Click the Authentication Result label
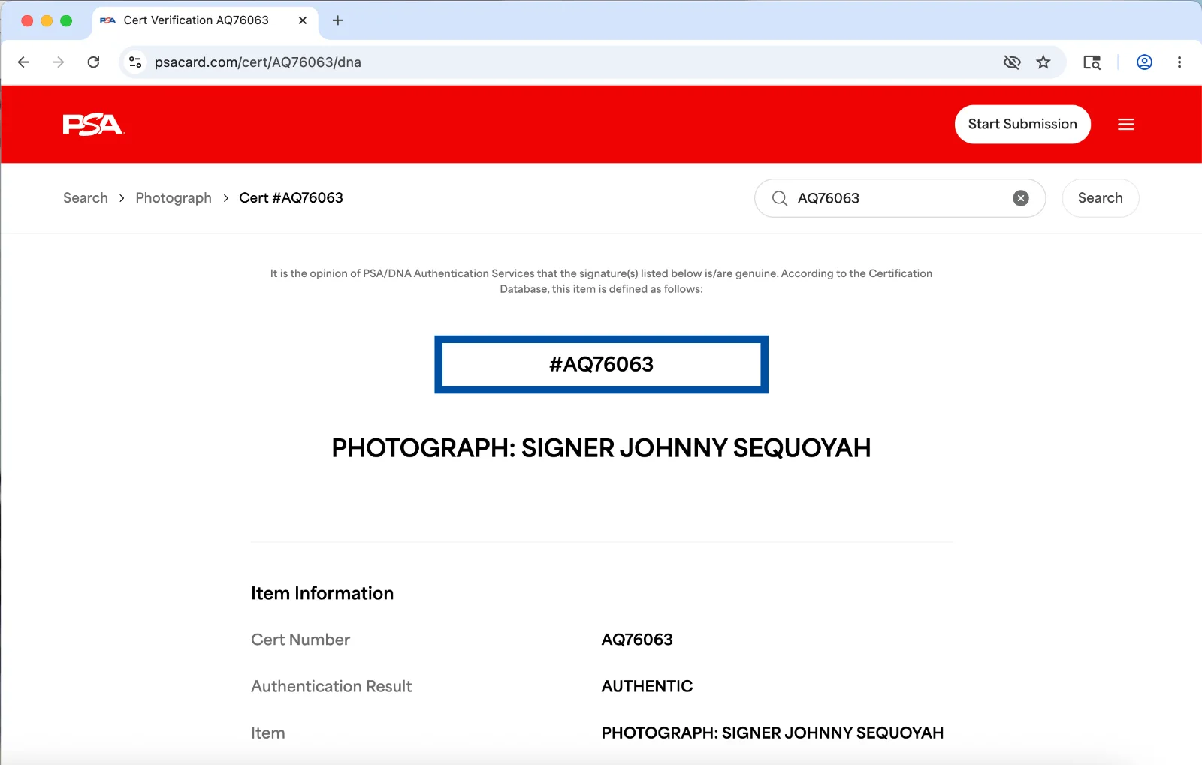 click(x=331, y=686)
